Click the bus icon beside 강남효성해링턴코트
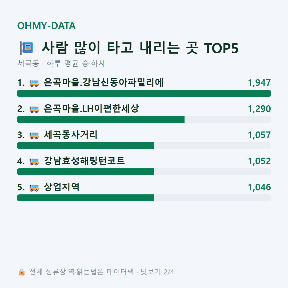Image resolution: width=288 pixels, height=288 pixels. (x=34, y=162)
